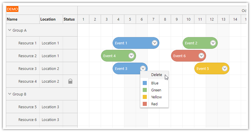Open the dropdown arrow on Event 4

pos(131,56)
